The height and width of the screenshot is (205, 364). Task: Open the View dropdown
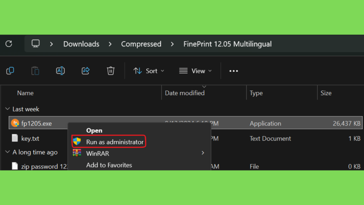coord(196,71)
